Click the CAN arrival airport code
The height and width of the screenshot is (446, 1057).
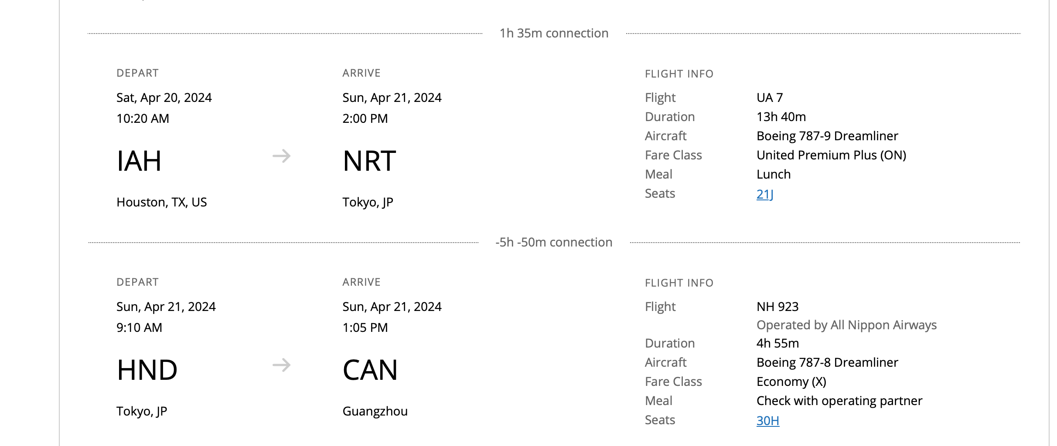click(370, 370)
